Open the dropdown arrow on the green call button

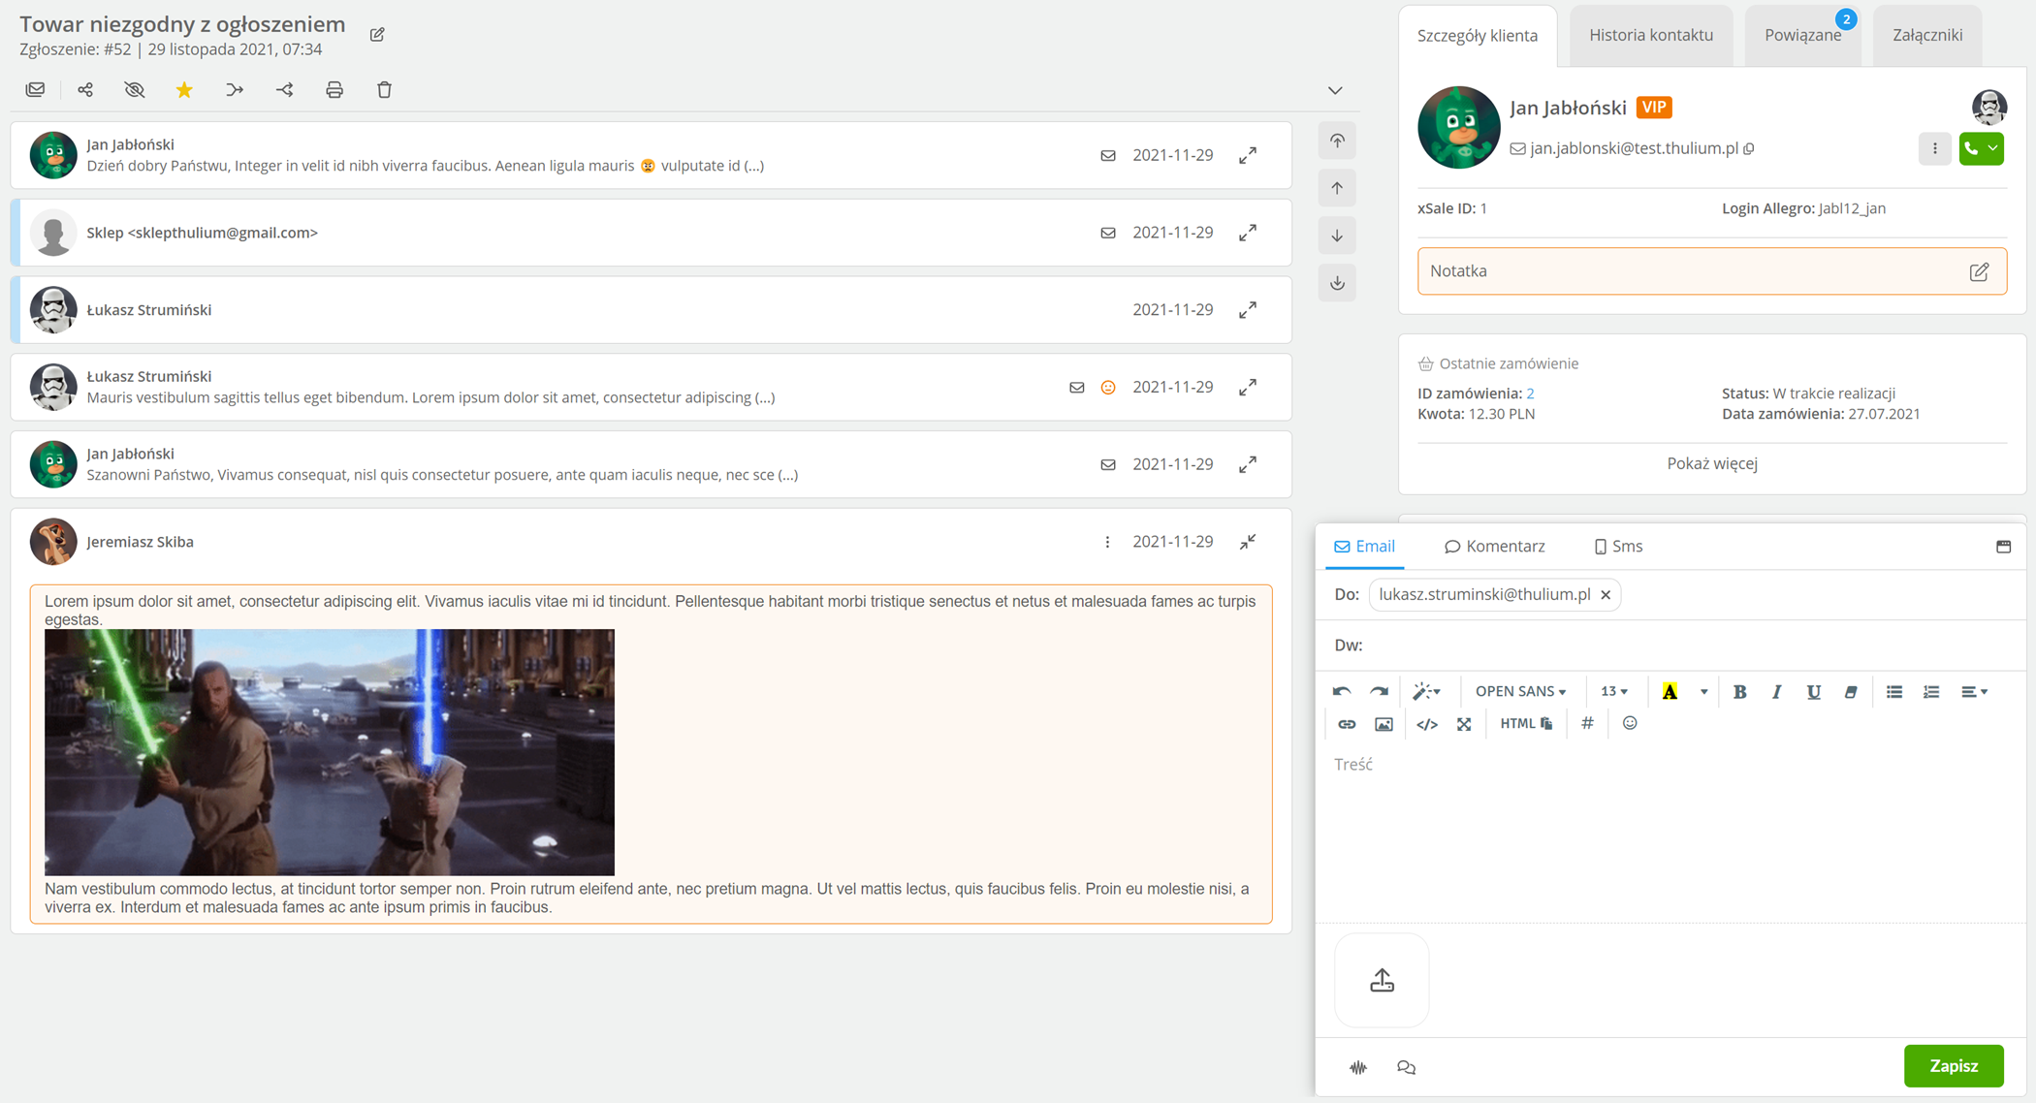tap(1993, 148)
